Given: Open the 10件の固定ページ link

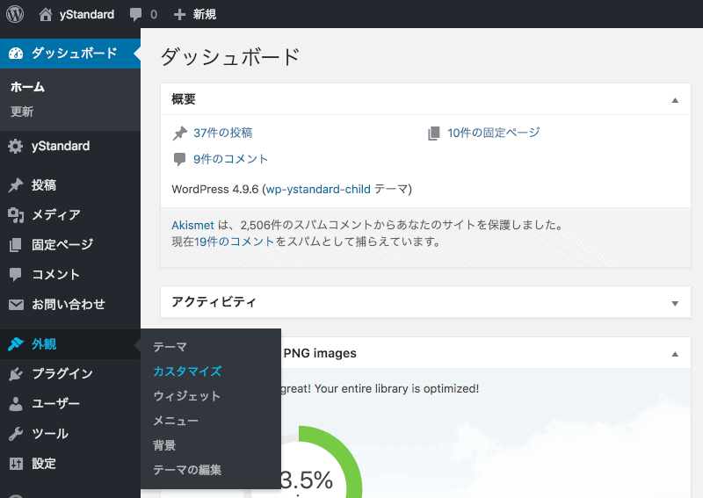Looking at the screenshot, I should 494,134.
